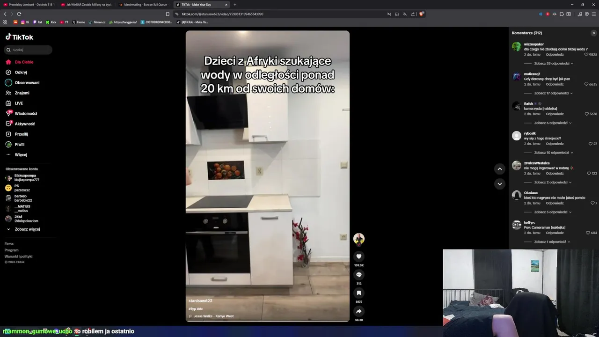Open a new browser tab
Screen dimensions: 599x337
(x=235, y=5)
